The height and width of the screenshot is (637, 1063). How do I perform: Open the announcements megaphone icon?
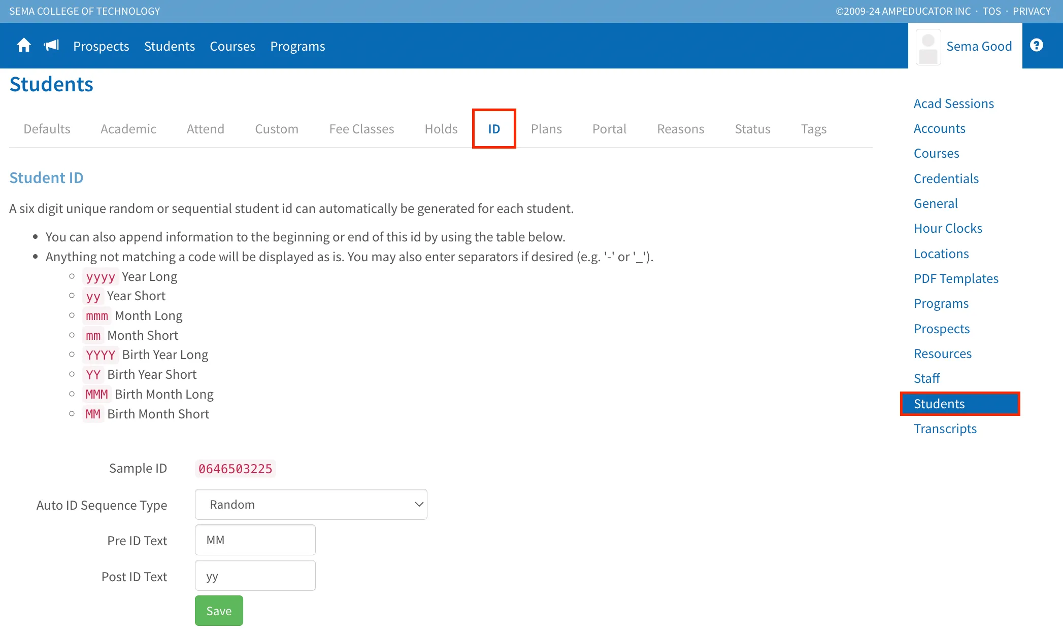tap(51, 46)
